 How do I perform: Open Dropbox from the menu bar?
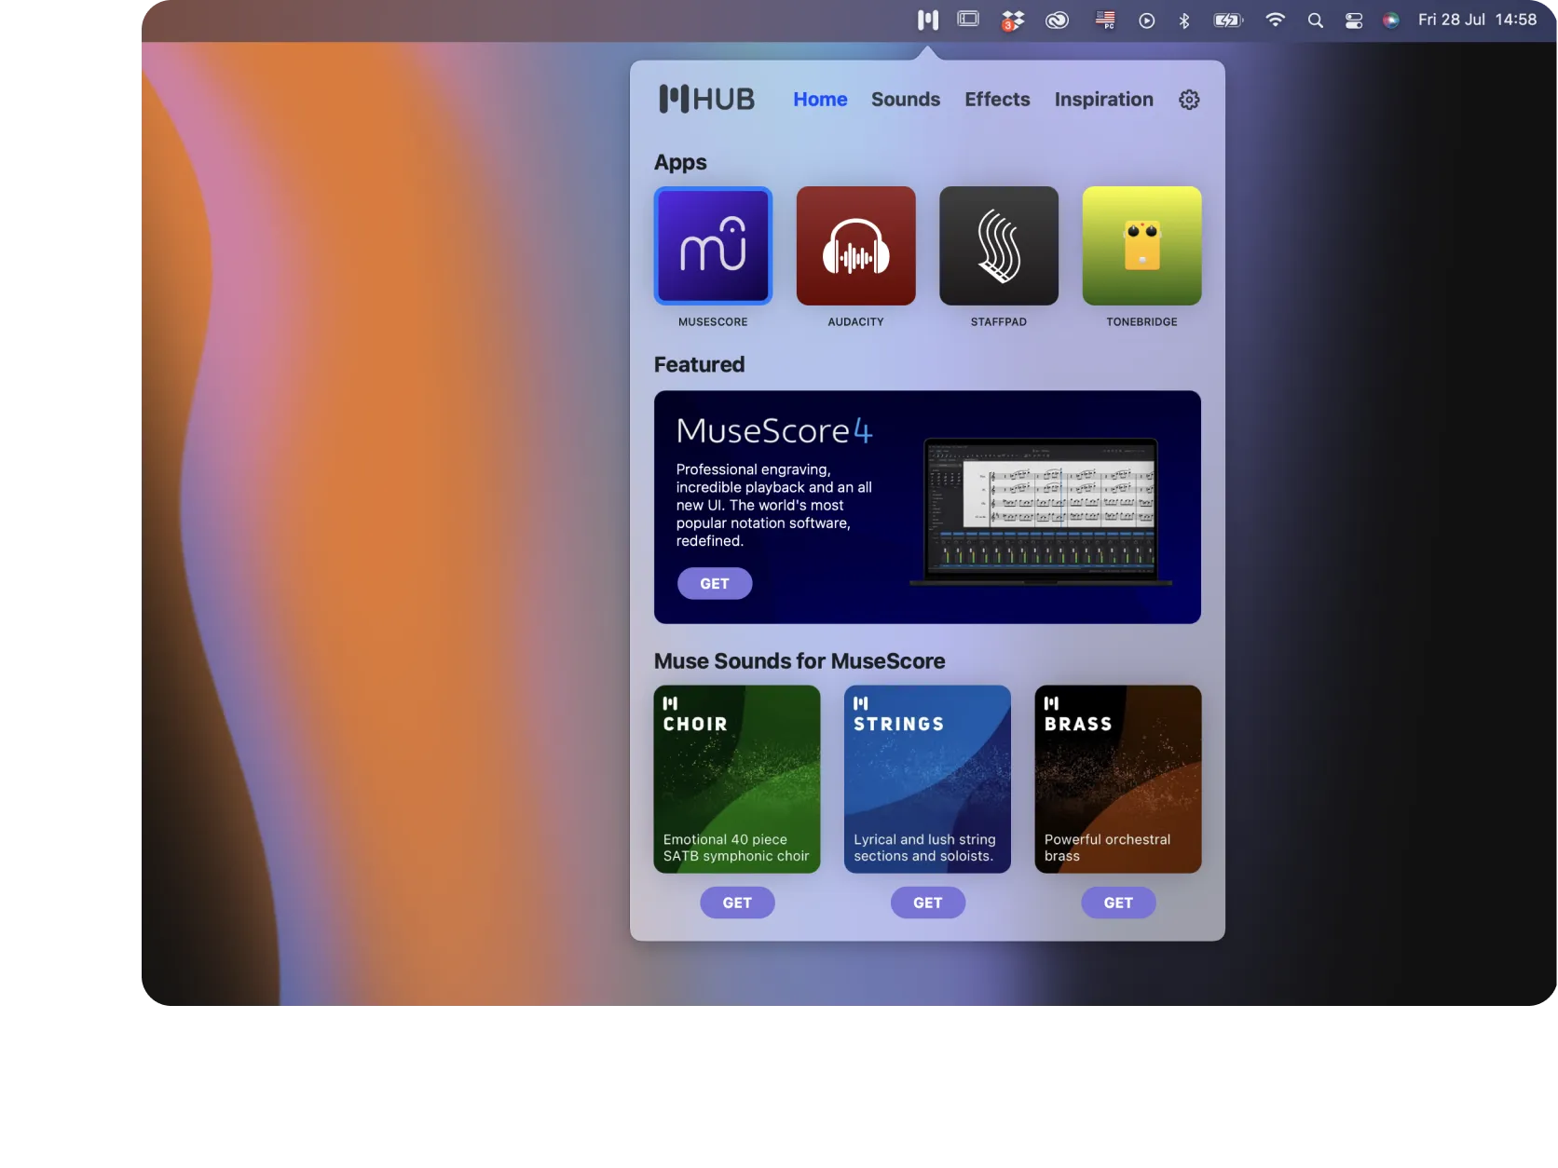click(x=1012, y=20)
